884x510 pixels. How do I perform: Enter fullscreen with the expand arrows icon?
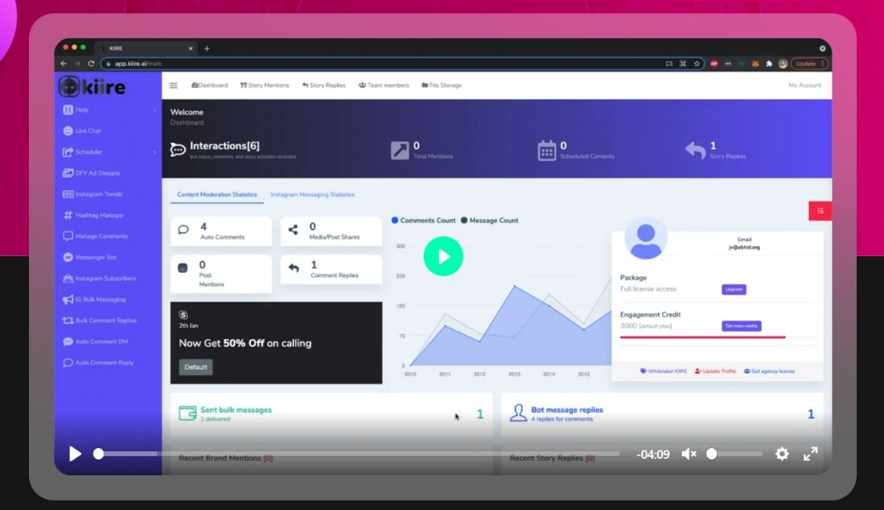pos(810,454)
